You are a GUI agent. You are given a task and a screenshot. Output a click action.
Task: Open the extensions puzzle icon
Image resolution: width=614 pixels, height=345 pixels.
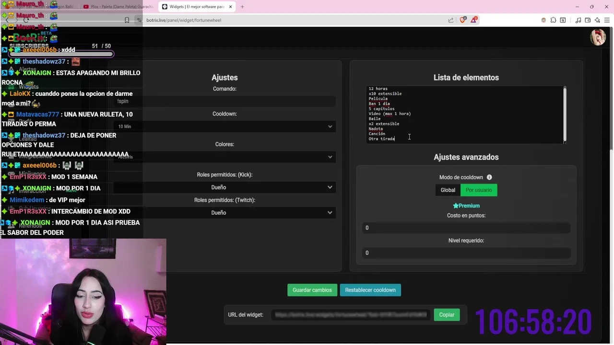click(x=553, y=20)
